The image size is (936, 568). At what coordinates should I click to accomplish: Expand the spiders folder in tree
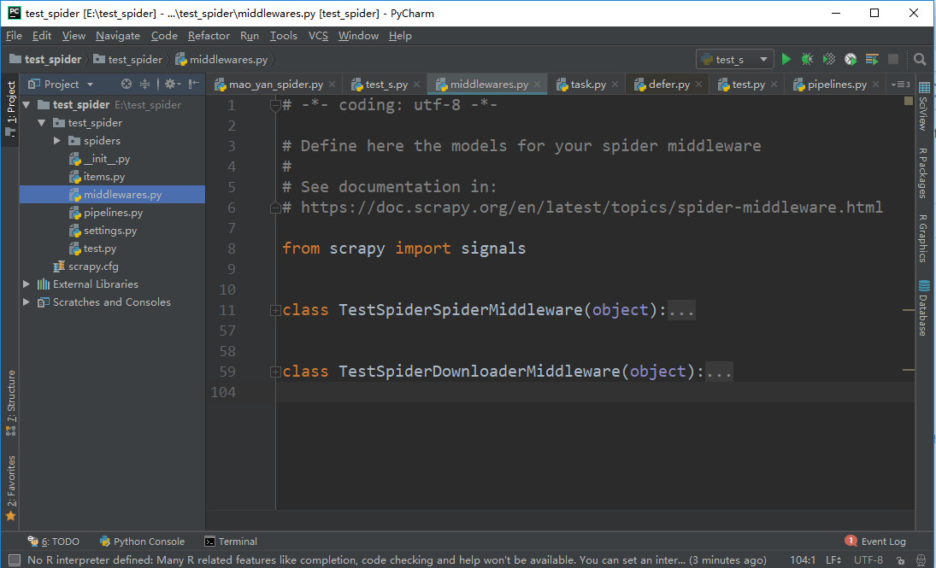pos(57,141)
